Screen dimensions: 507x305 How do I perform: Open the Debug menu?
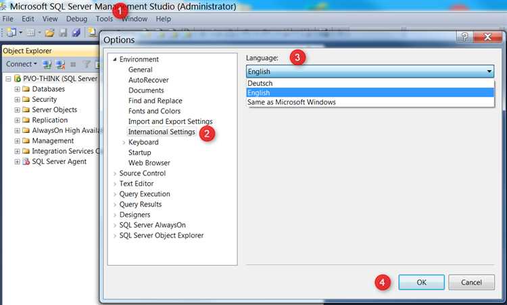(x=76, y=19)
